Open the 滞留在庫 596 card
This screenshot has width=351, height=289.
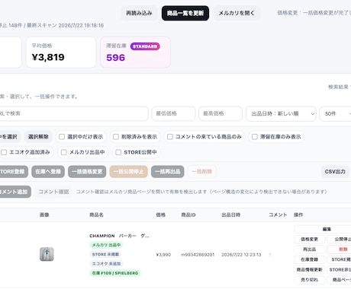136,52
